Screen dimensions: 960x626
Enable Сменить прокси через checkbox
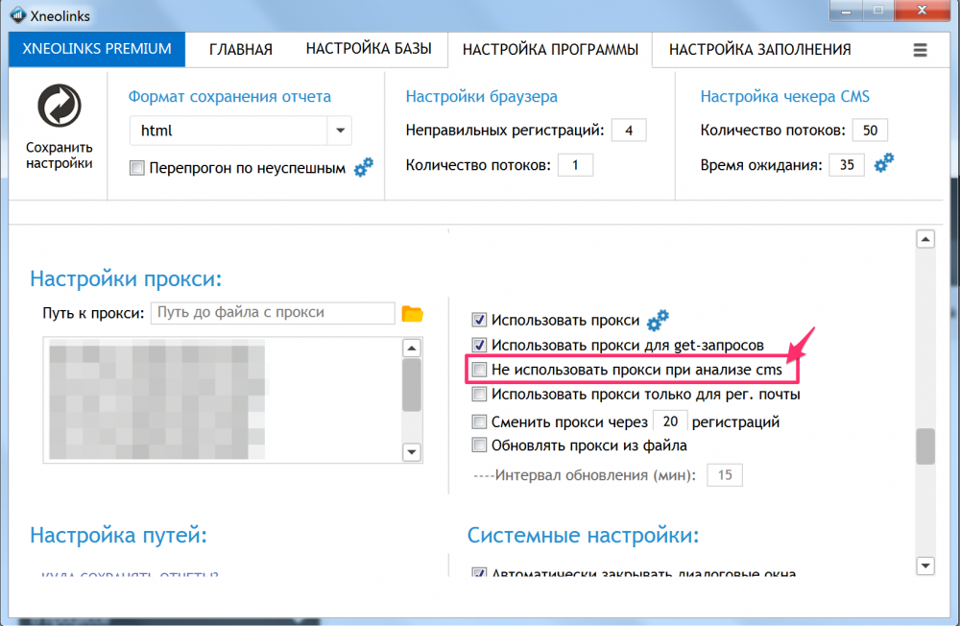pos(479,421)
